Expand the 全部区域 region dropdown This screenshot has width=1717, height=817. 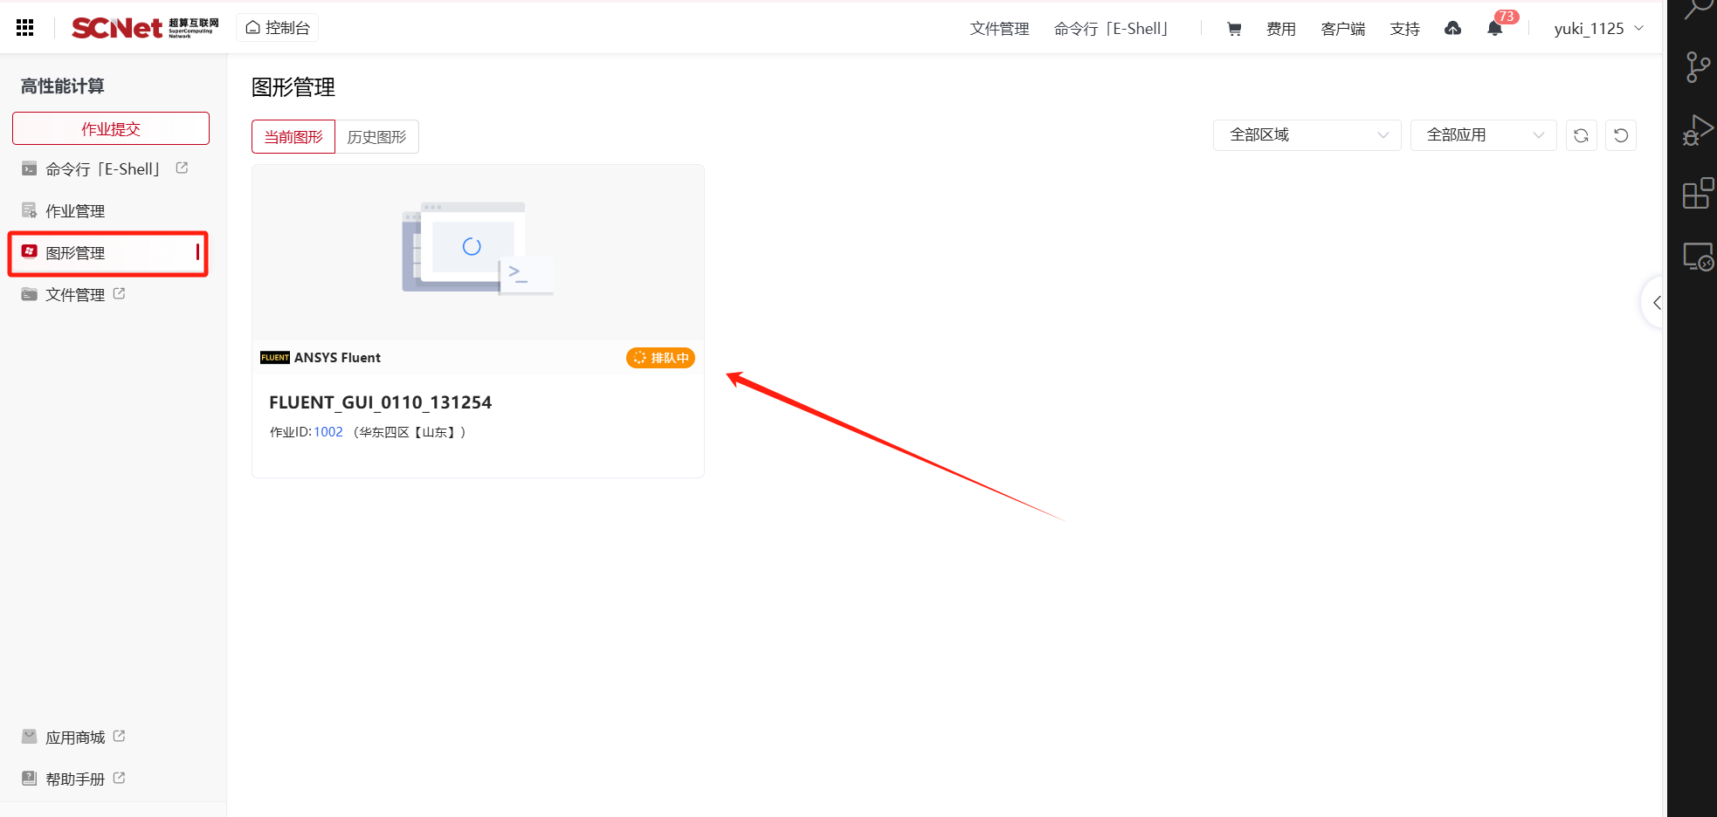pos(1307,135)
